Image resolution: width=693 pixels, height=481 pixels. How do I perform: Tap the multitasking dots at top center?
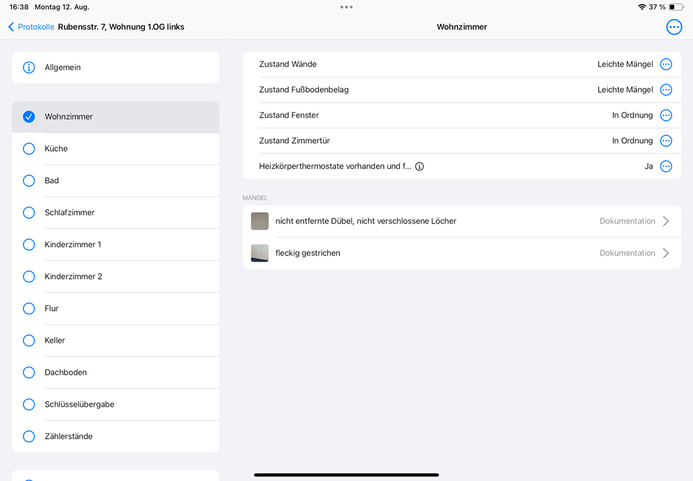pyautogui.click(x=346, y=7)
